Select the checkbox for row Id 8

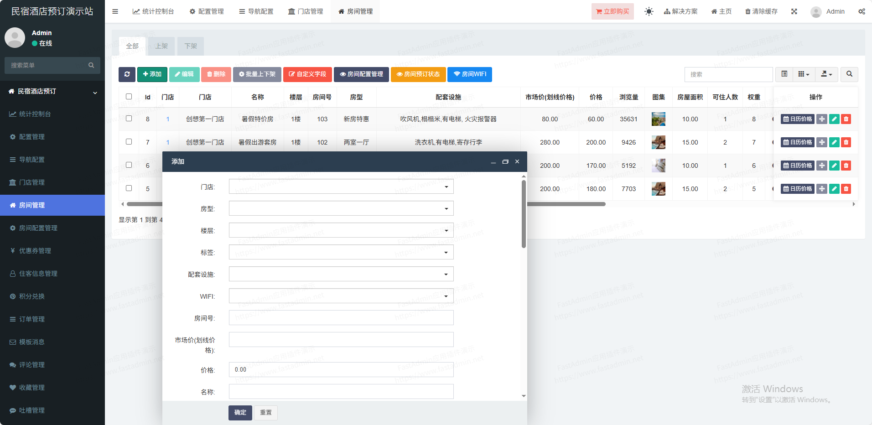(129, 119)
